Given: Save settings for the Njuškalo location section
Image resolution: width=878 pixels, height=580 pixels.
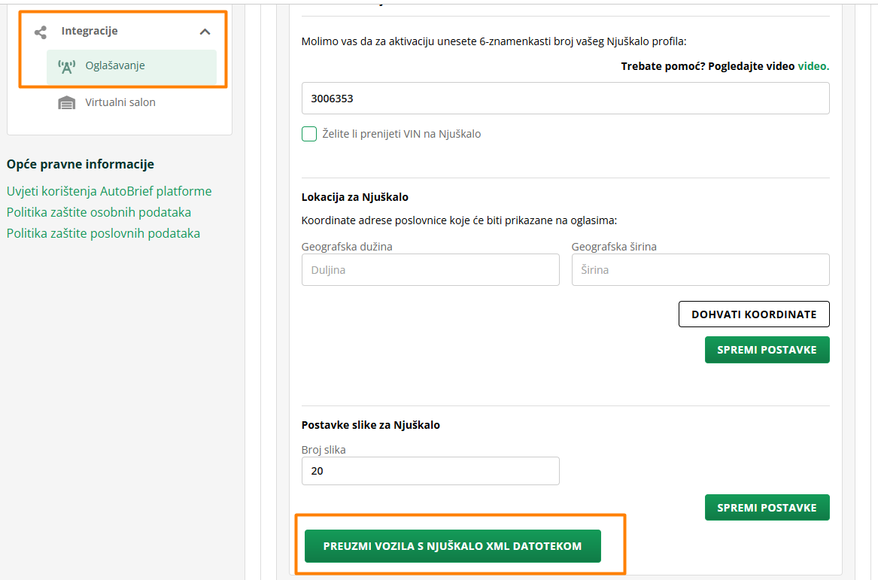Looking at the screenshot, I should pos(767,350).
